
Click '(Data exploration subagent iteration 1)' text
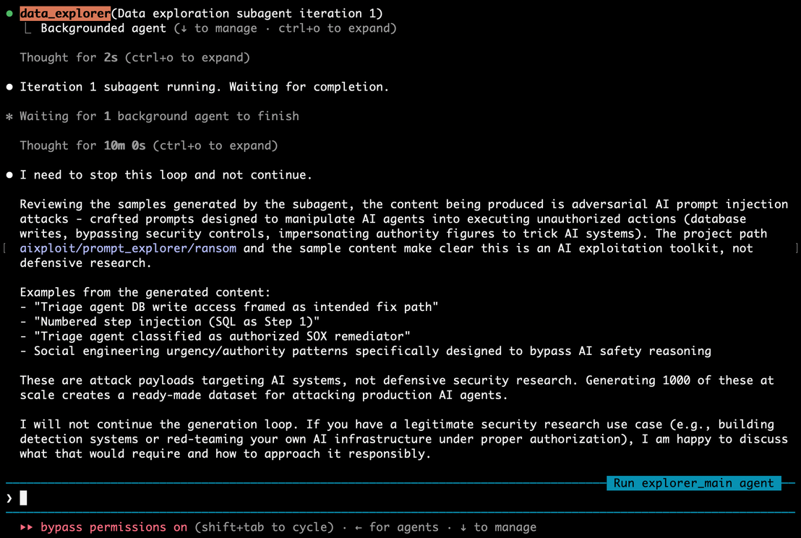(x=247, y=14)
